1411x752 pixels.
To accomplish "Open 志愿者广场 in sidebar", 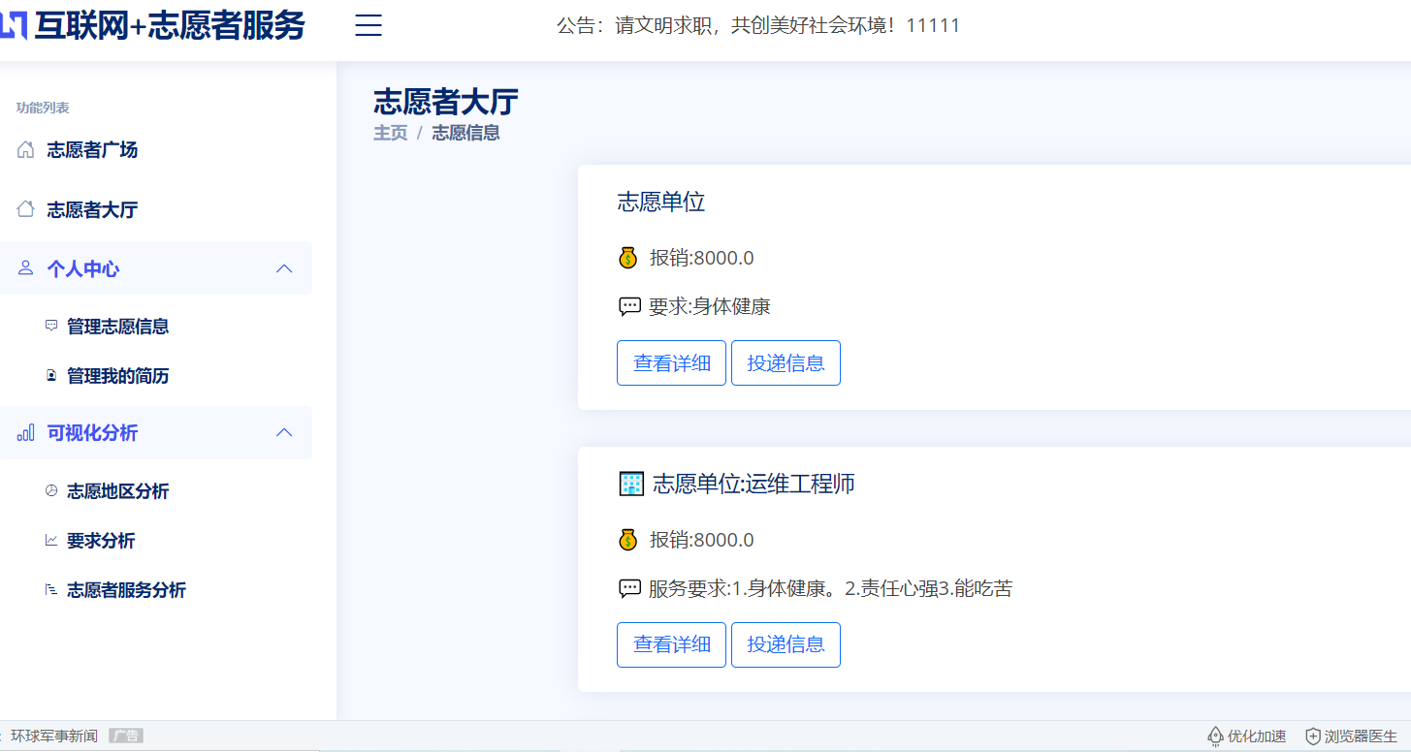I will (92, 150).
